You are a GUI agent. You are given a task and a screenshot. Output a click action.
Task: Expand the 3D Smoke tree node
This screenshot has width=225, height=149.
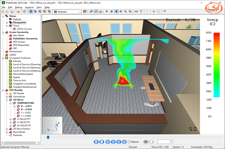pos(7,93)
